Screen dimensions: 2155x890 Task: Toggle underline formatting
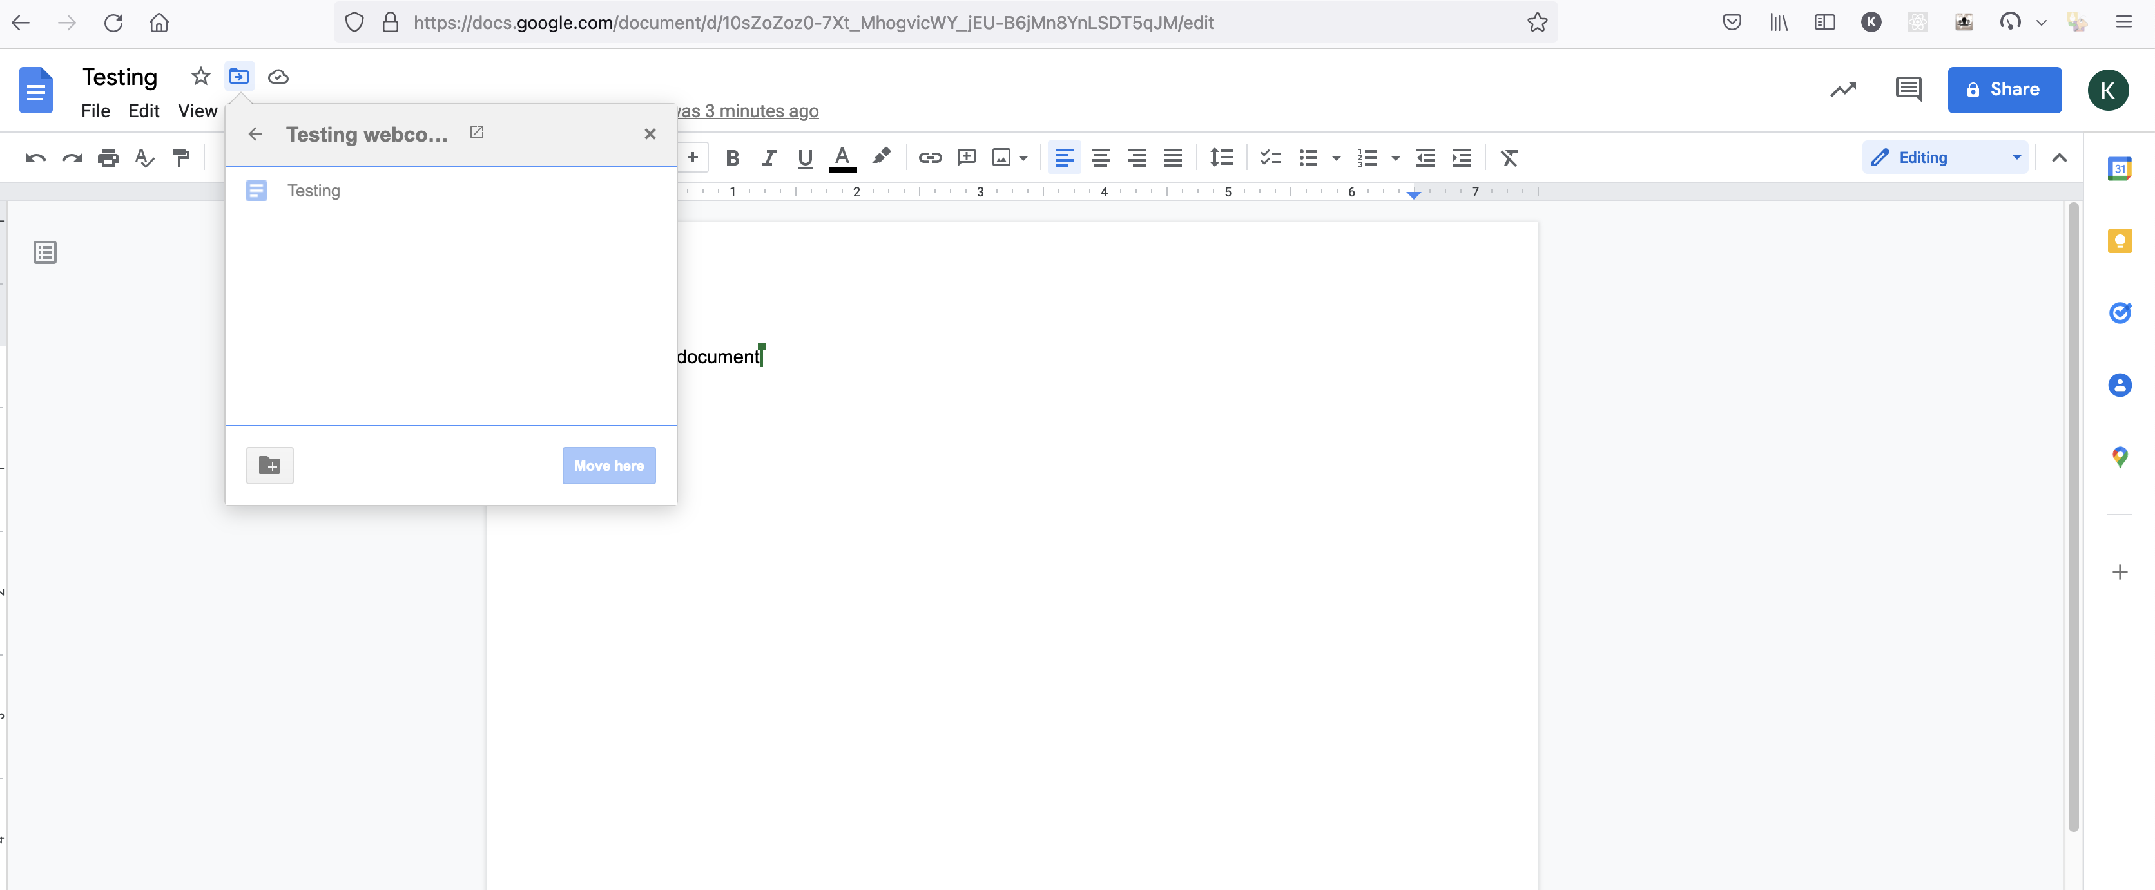pos(805,158)
